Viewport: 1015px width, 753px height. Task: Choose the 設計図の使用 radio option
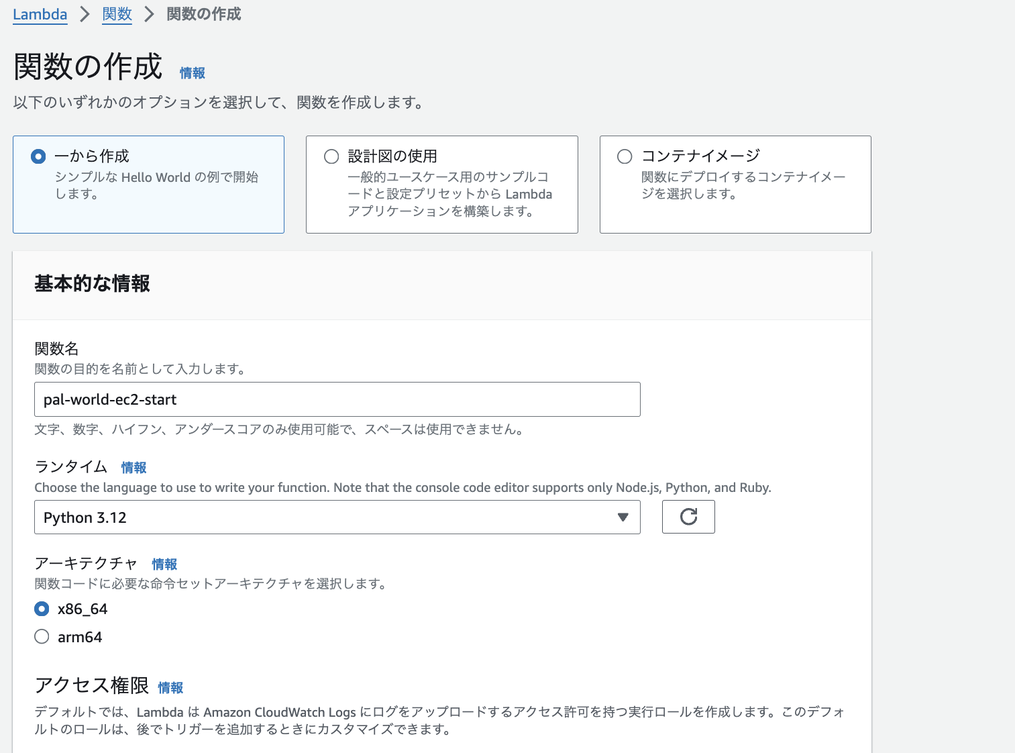coord(331,156)
